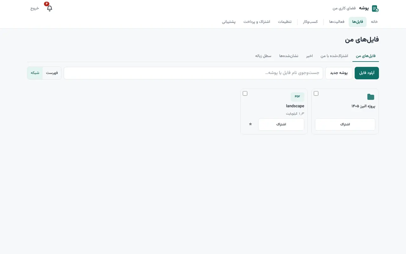This screenshot has width=406, height=254.
Task: Go to اشتراک و پرداخت page
Action: [257, 22]
